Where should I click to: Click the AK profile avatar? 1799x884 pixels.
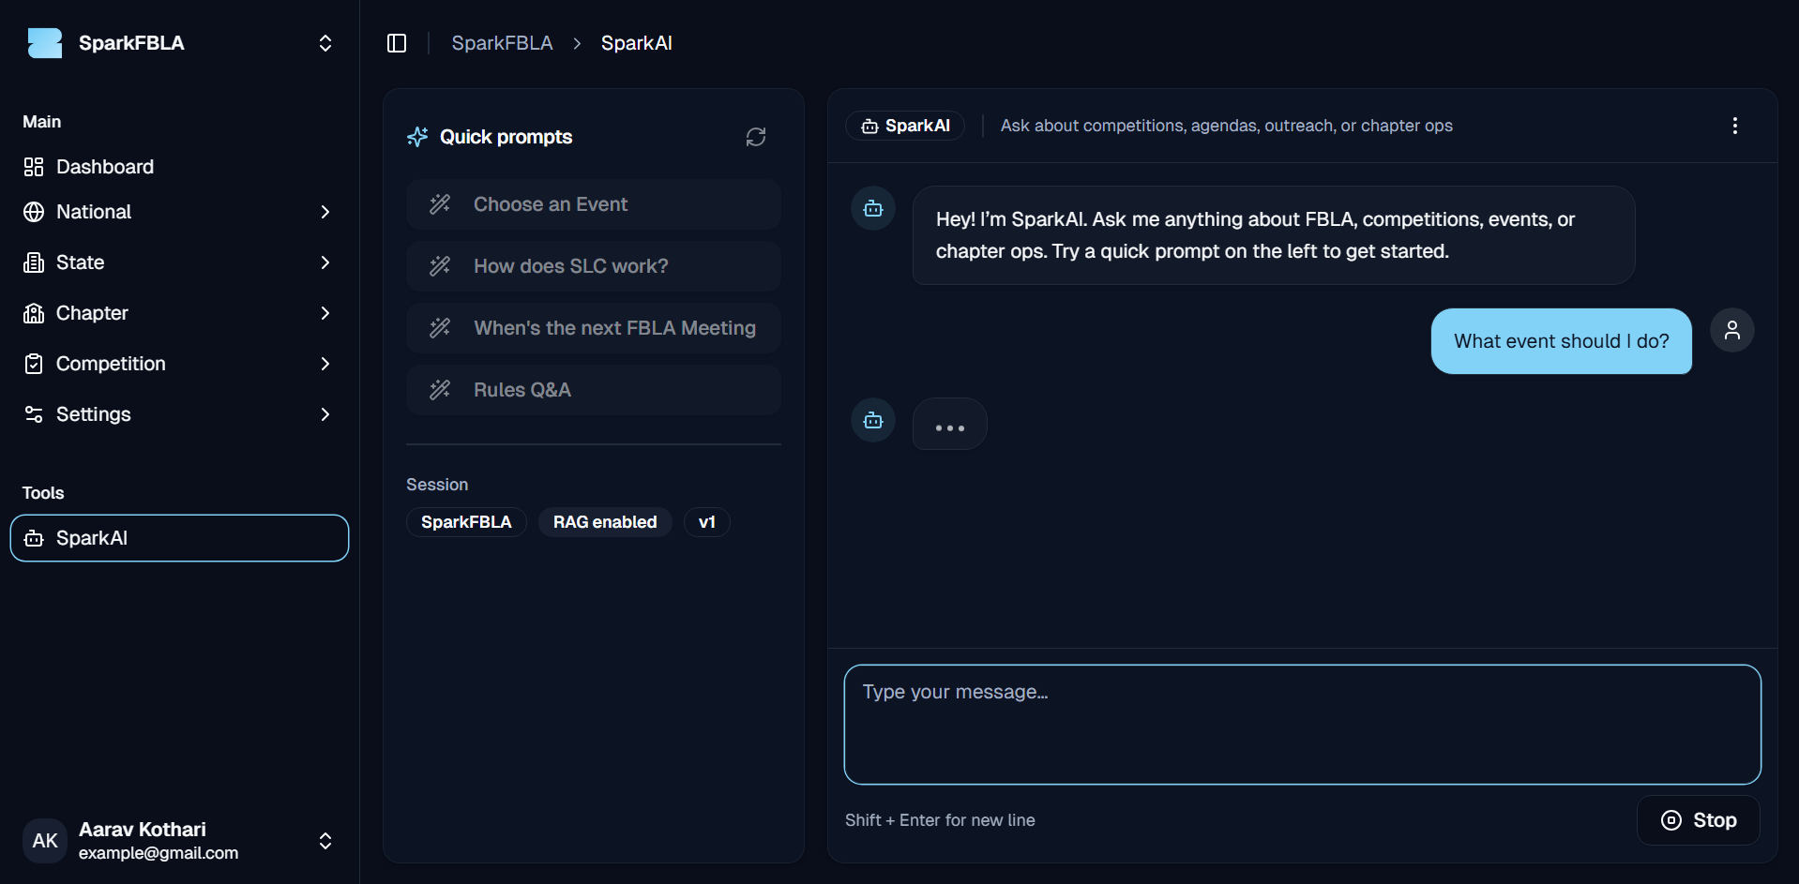pyautogui.click(x=45, y=840)
